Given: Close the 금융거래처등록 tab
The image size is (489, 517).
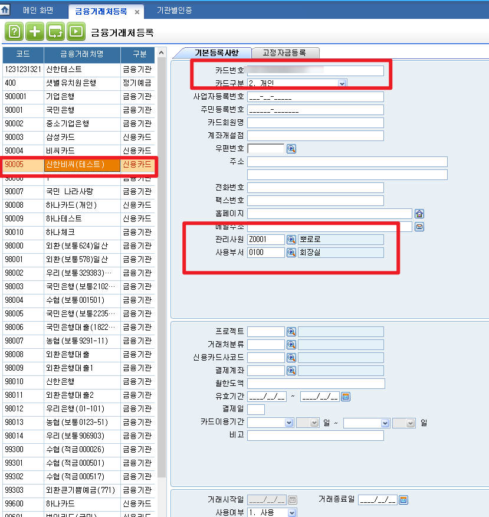Looking at the screenshot, I should click(x=137, y=12).
